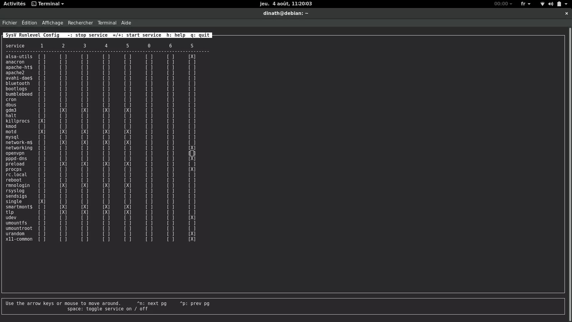This screenshot has height=322, width=572.
Task: Click the Terminal application icon in the top bar
Action: click(34, 4)
